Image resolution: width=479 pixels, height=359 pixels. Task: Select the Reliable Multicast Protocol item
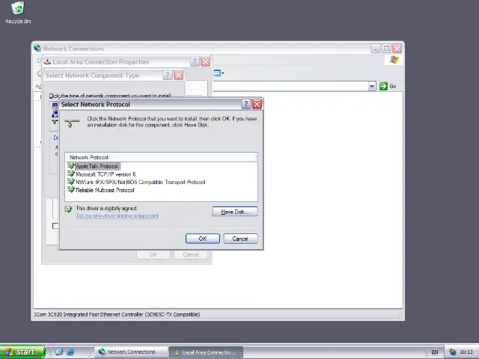[105, 190]
